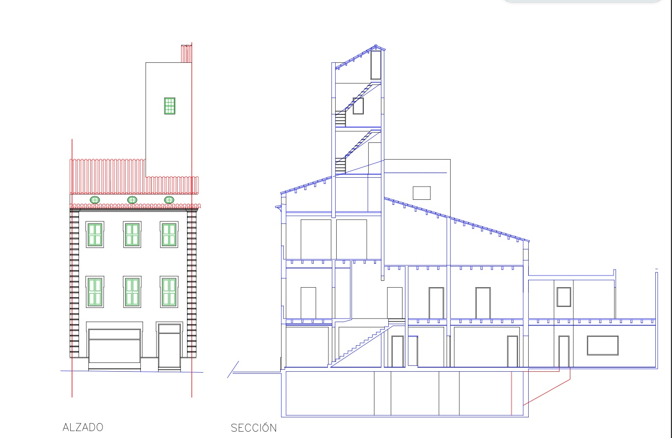Click the wide window at section's far right
Screen dimensions: 672x438
(602, 345)
